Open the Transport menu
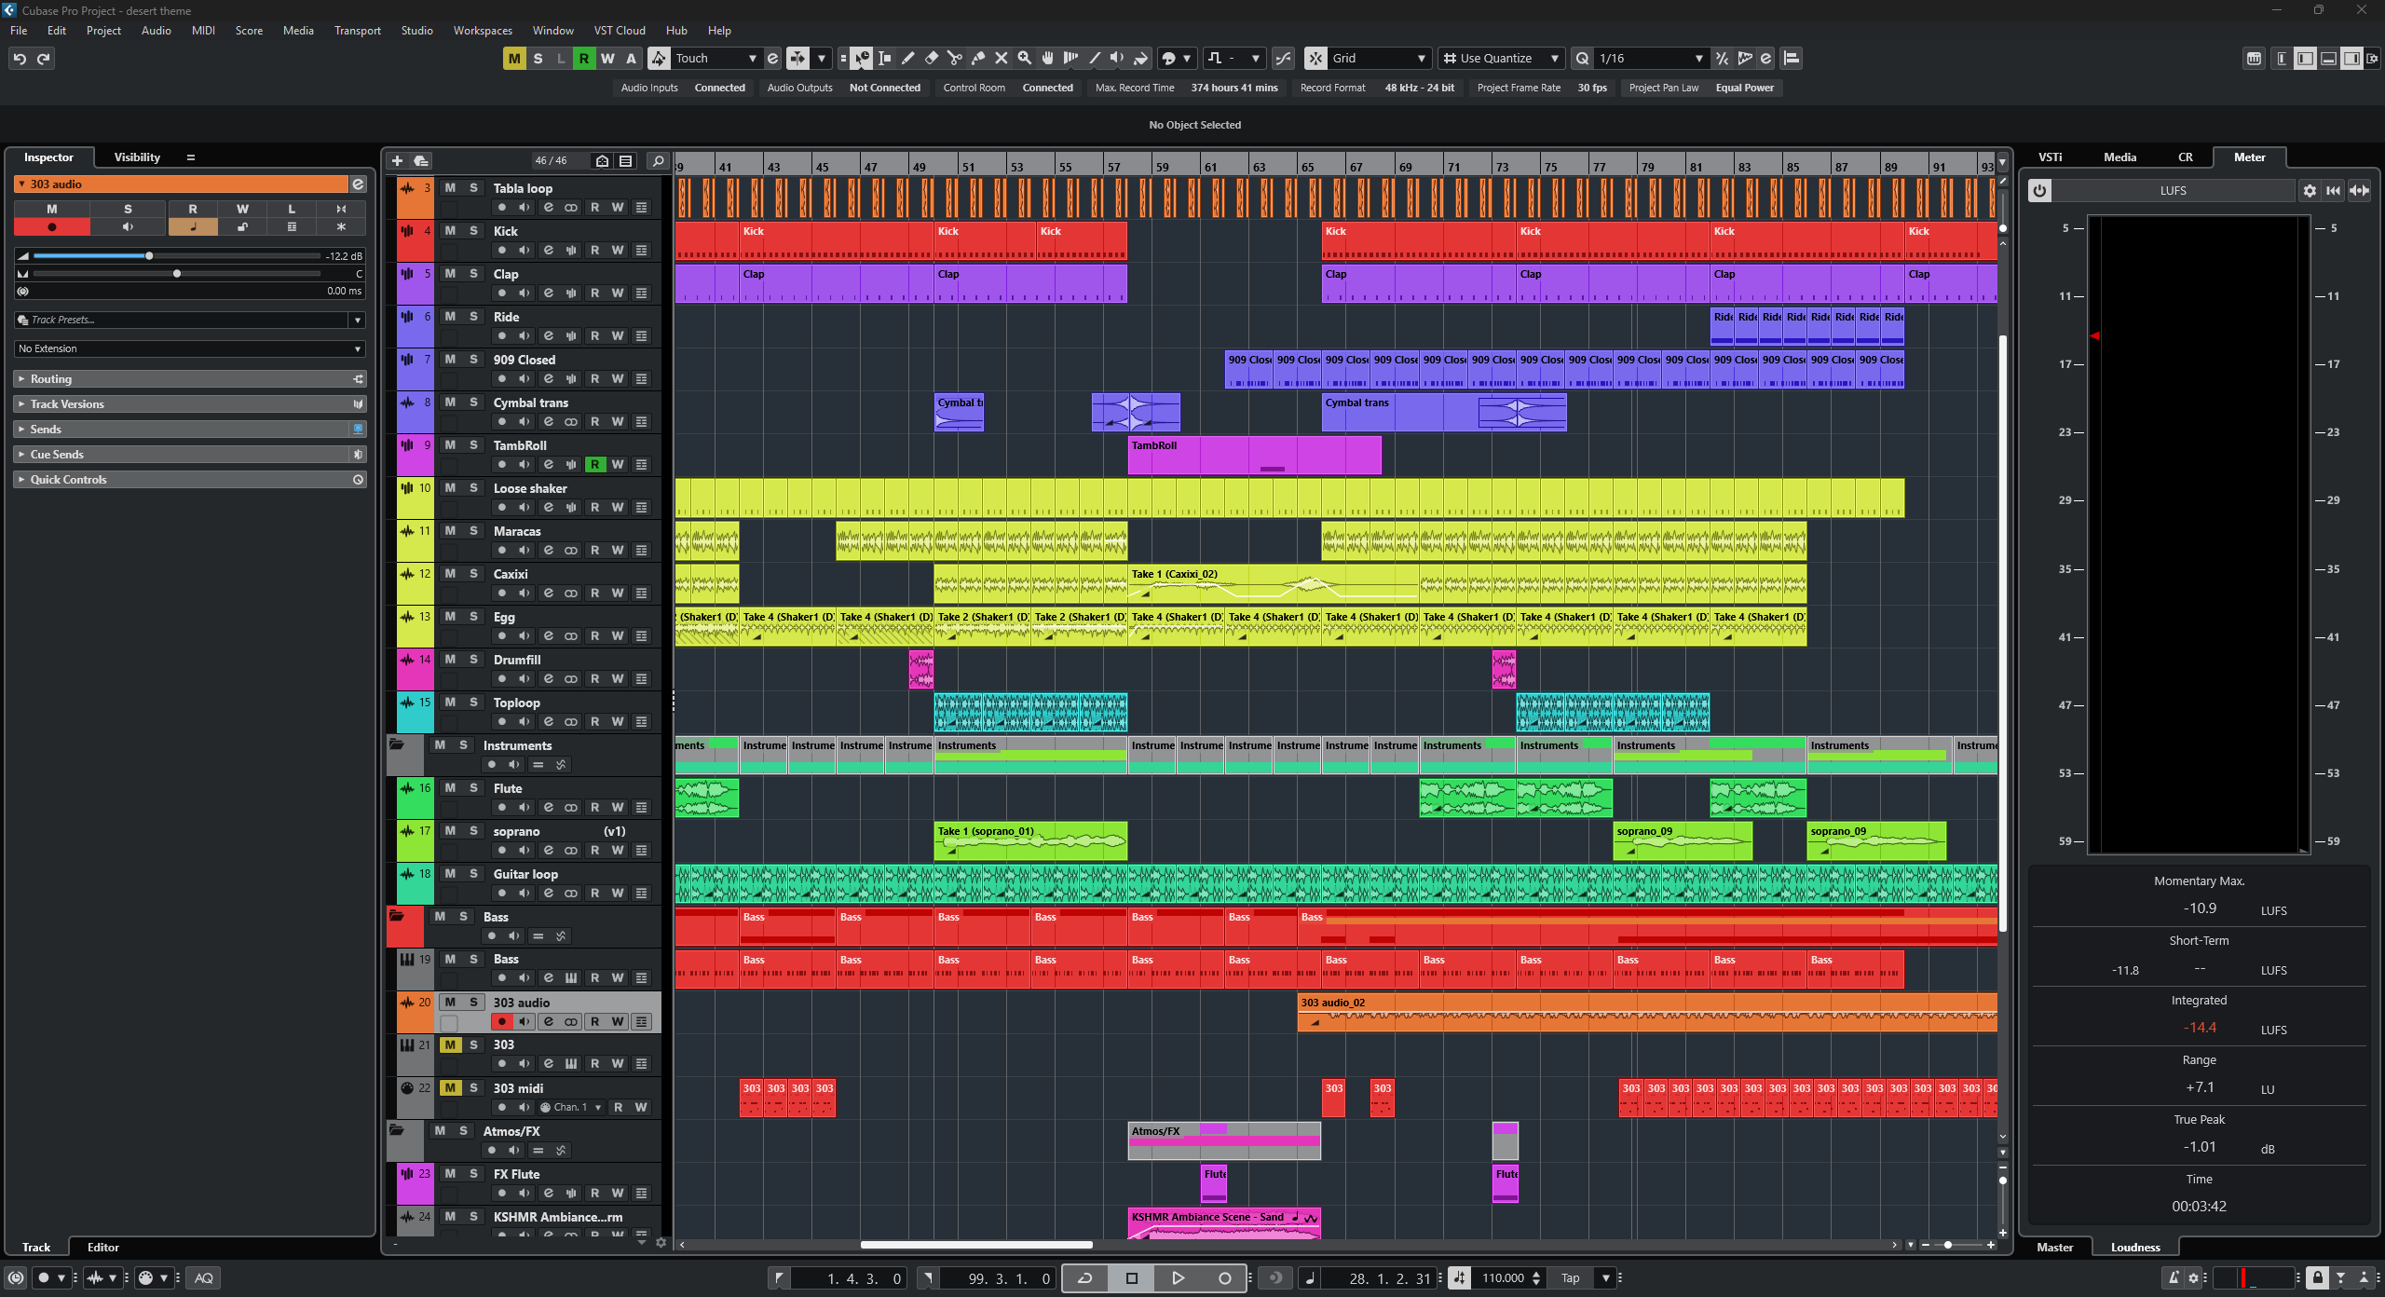The height and width of the screenshot is (1297, 2385). point(357,30)
